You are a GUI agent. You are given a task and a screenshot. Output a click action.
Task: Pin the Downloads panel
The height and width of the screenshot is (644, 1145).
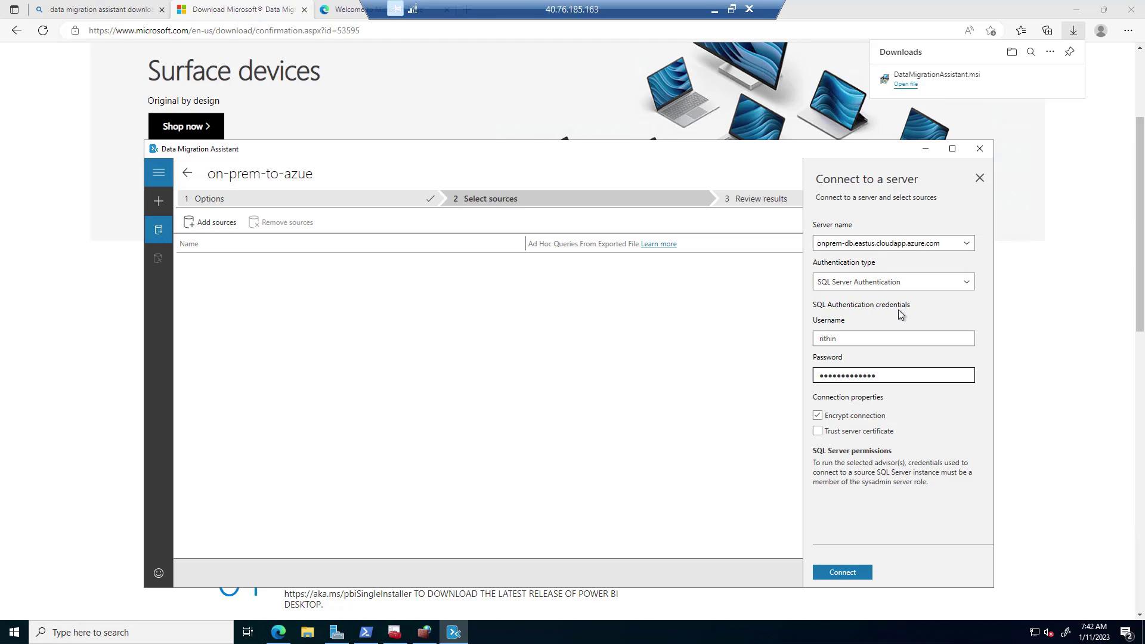1069,52
